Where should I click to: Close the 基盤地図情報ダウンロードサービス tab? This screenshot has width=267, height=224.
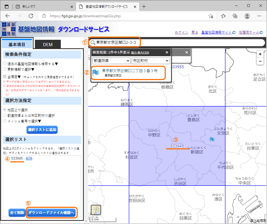point(135,7)
